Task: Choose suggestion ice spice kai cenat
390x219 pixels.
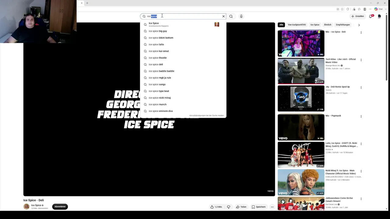Action: (183, 51)
